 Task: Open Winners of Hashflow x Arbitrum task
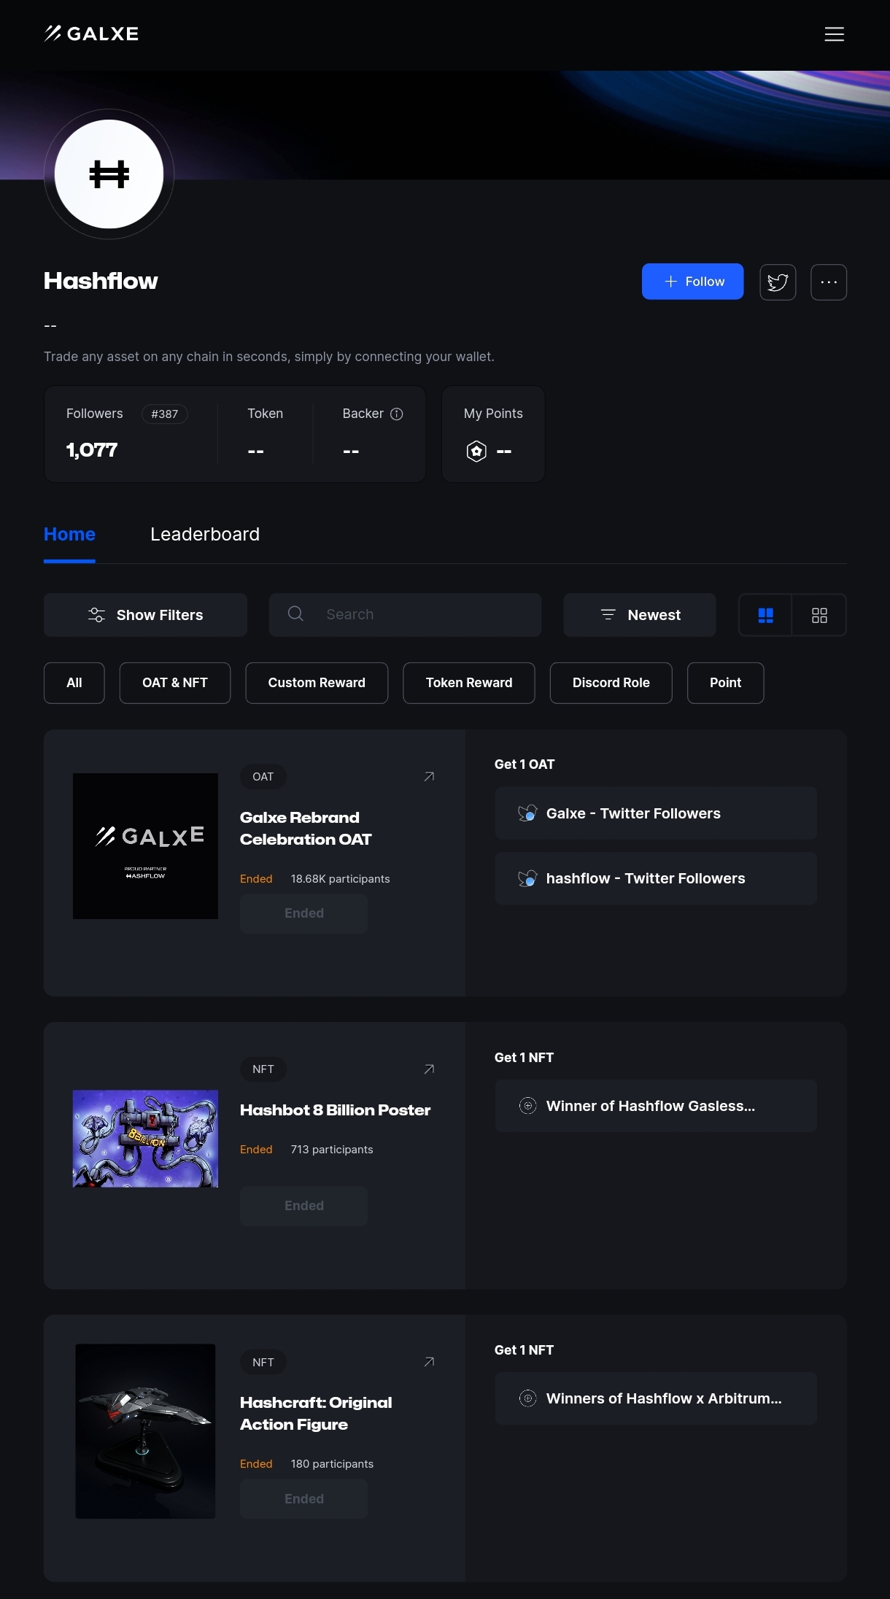656,1398
